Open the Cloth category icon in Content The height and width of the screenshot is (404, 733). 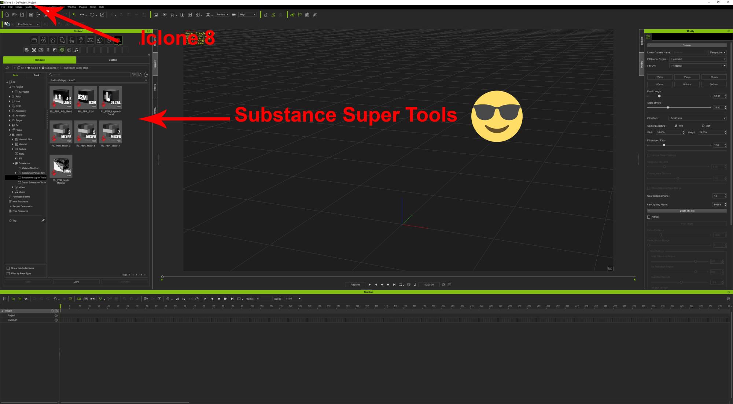62,40
